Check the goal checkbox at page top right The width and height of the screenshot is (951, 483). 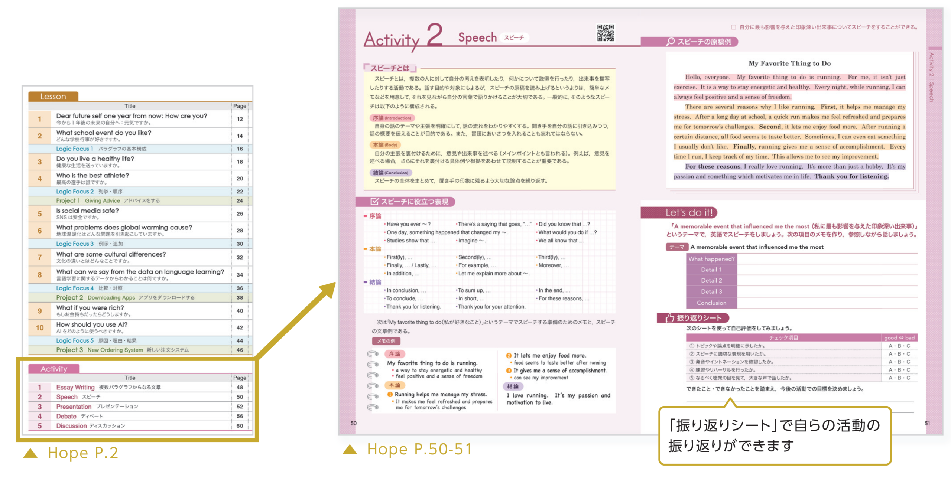[733, 27]
